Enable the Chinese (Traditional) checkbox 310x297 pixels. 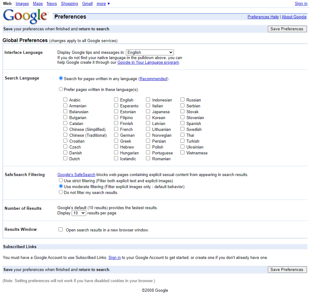(65, 135)
